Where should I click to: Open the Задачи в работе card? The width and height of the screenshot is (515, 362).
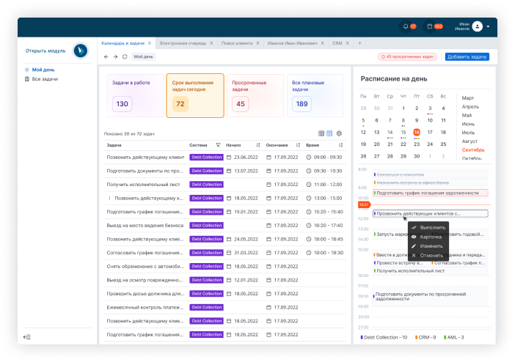click(135, 95)
